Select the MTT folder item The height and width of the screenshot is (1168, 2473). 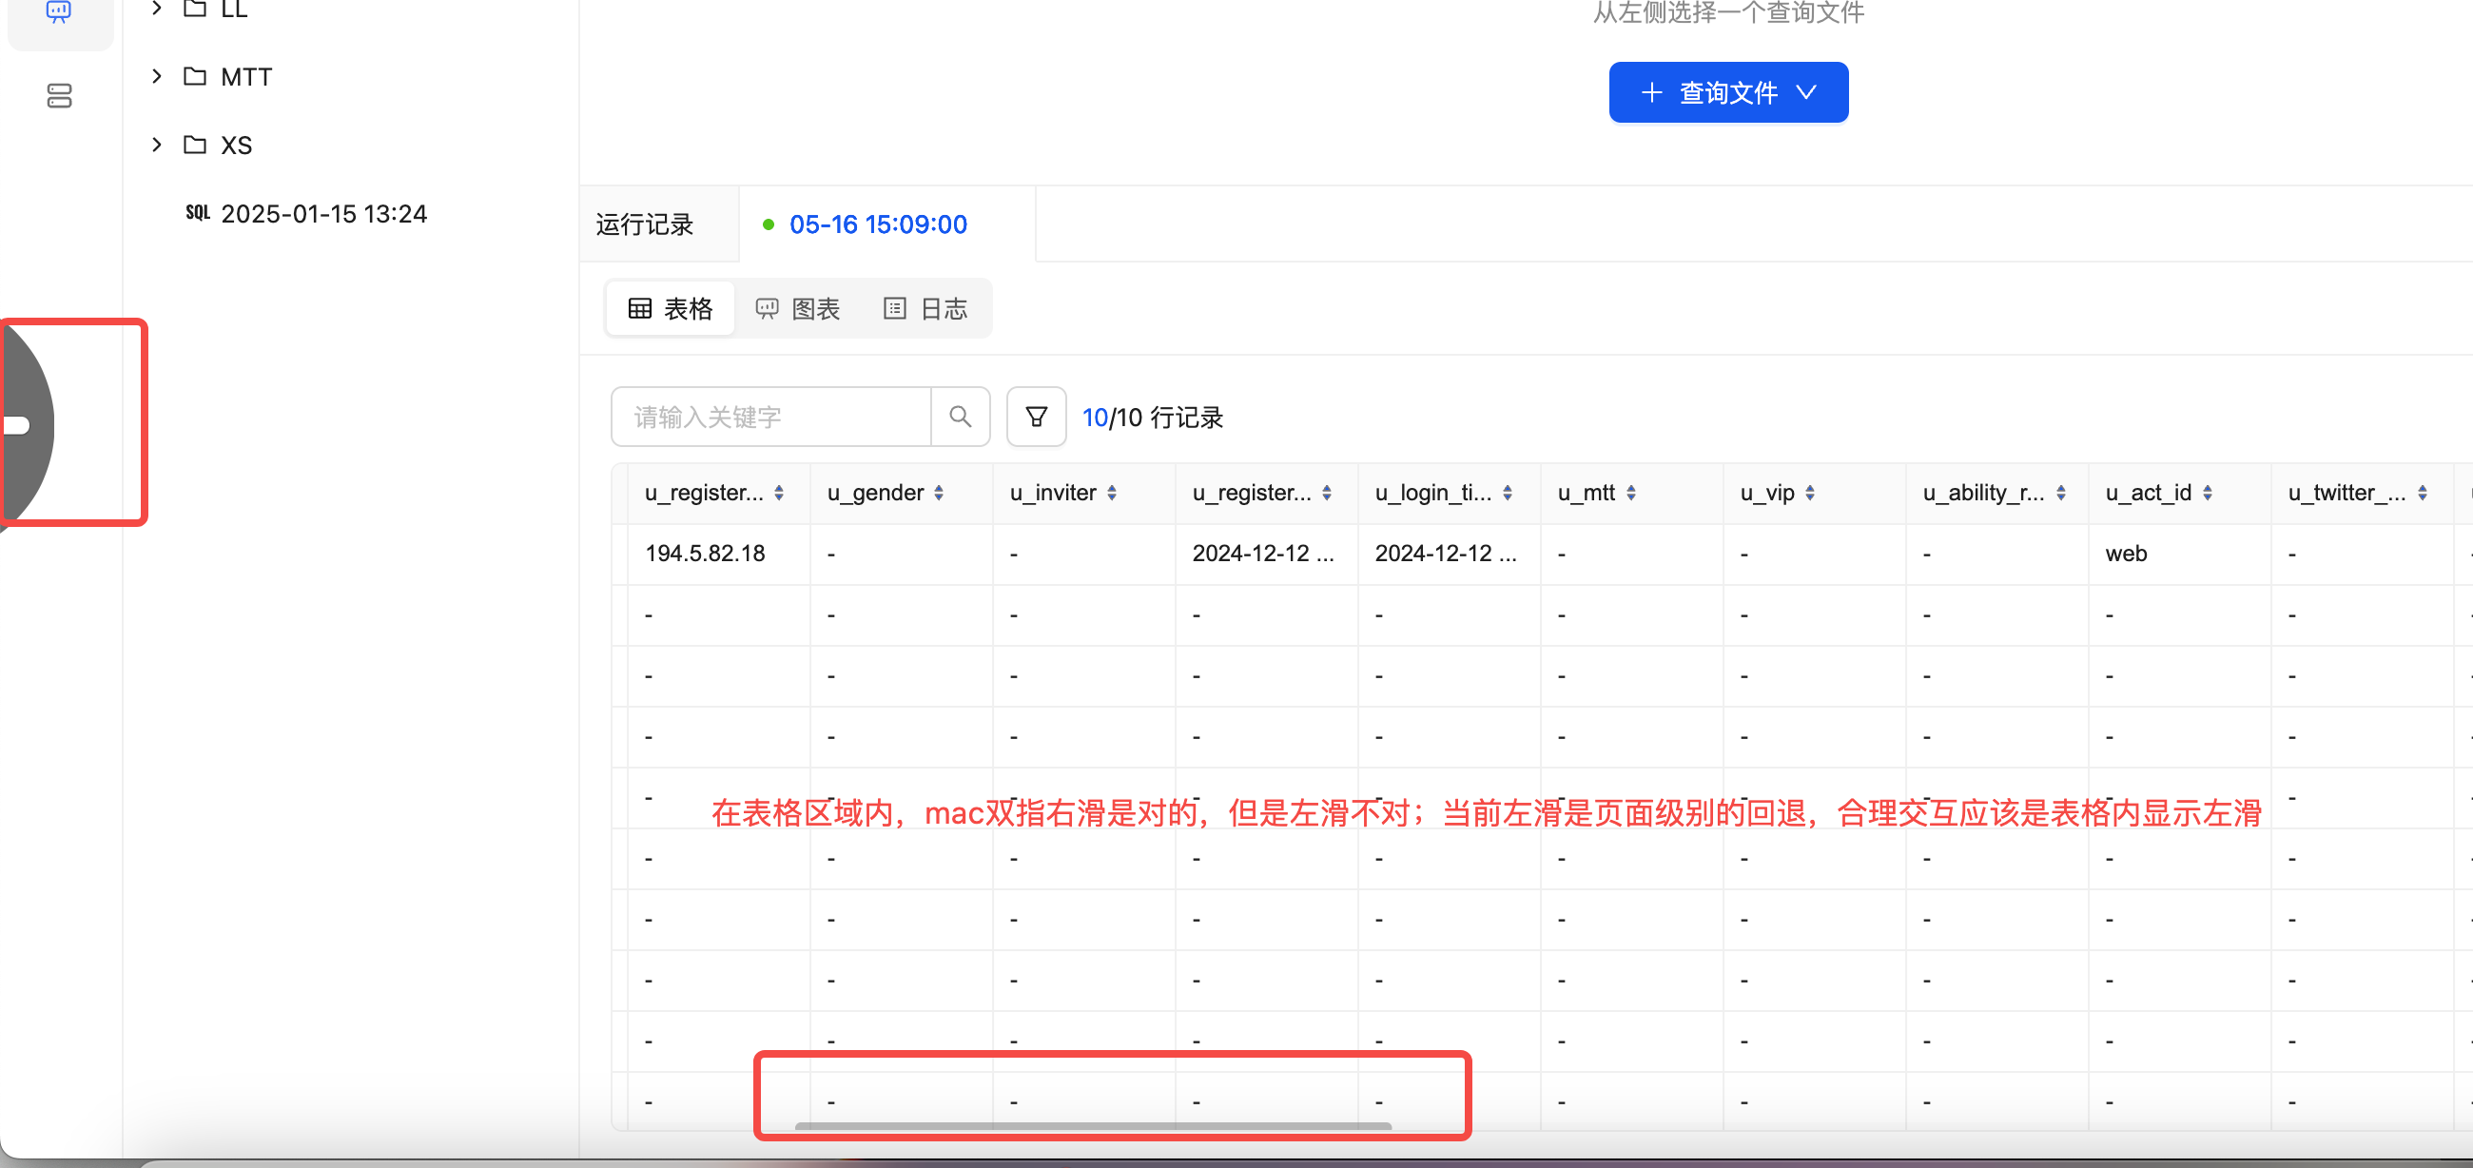(x=245, y=77)
